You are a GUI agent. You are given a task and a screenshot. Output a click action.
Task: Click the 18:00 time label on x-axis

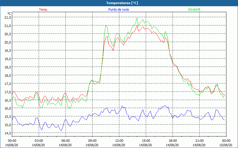[173, 141]
